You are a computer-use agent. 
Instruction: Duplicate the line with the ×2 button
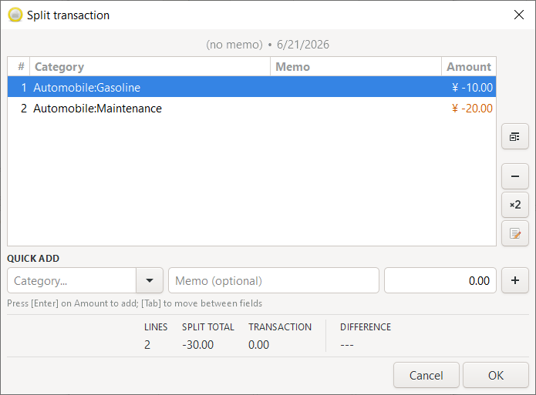click(x=515, y=205)
